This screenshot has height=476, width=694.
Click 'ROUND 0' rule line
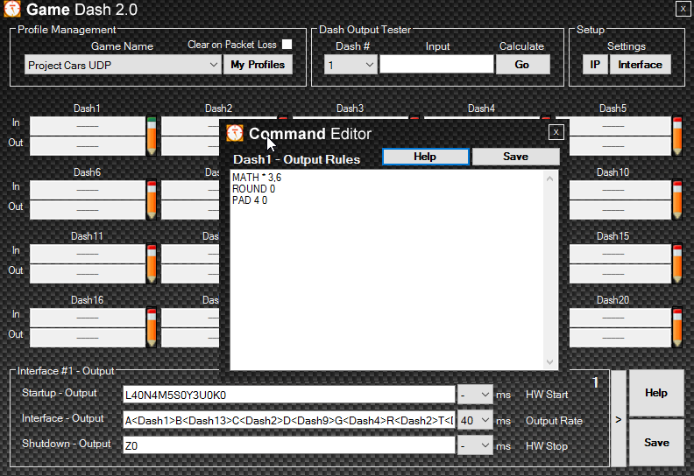253,189
